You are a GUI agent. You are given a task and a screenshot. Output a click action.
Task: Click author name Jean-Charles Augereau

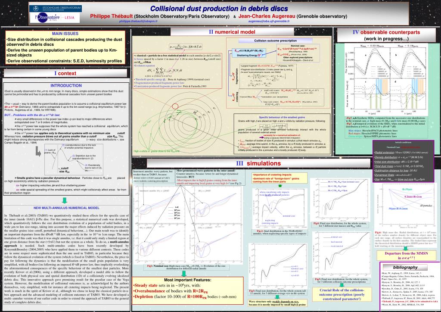click(x=267, y=16)
